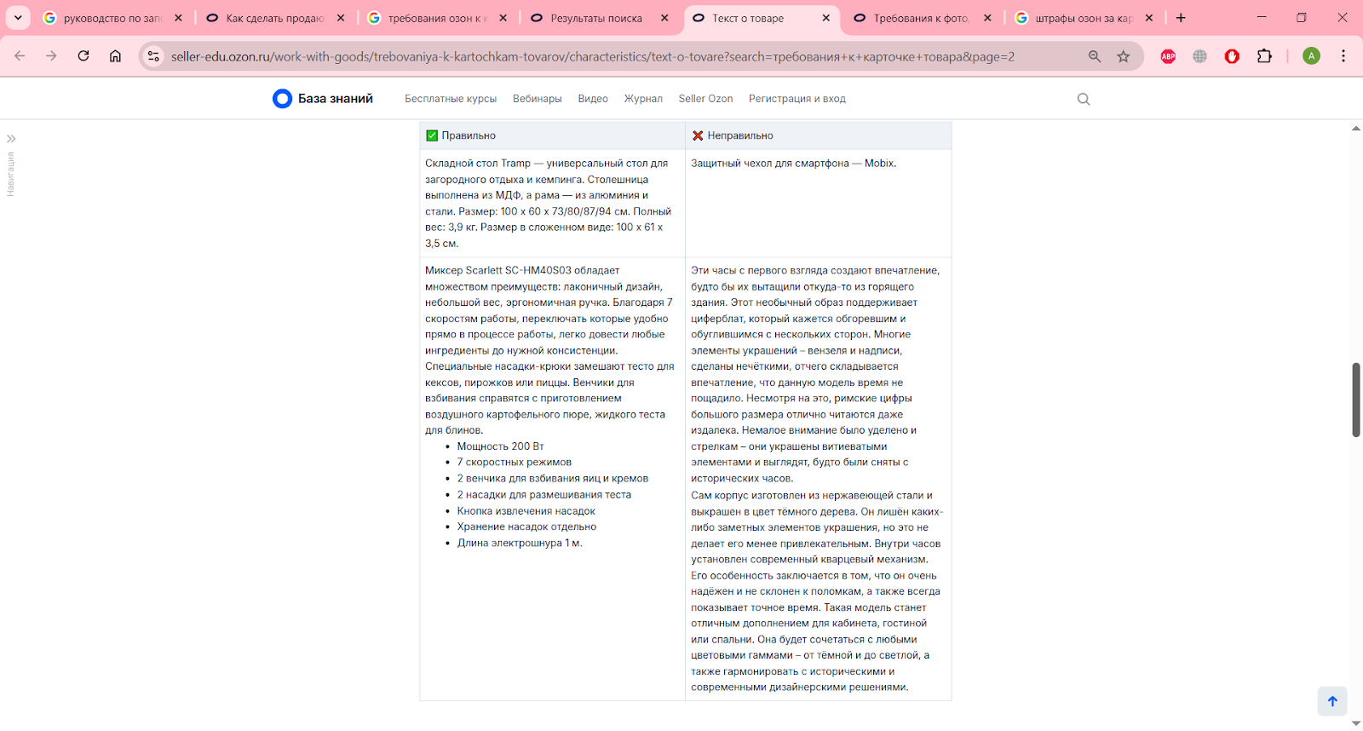Go forward in browser history
1363x731 pixels.
(51, 56)
